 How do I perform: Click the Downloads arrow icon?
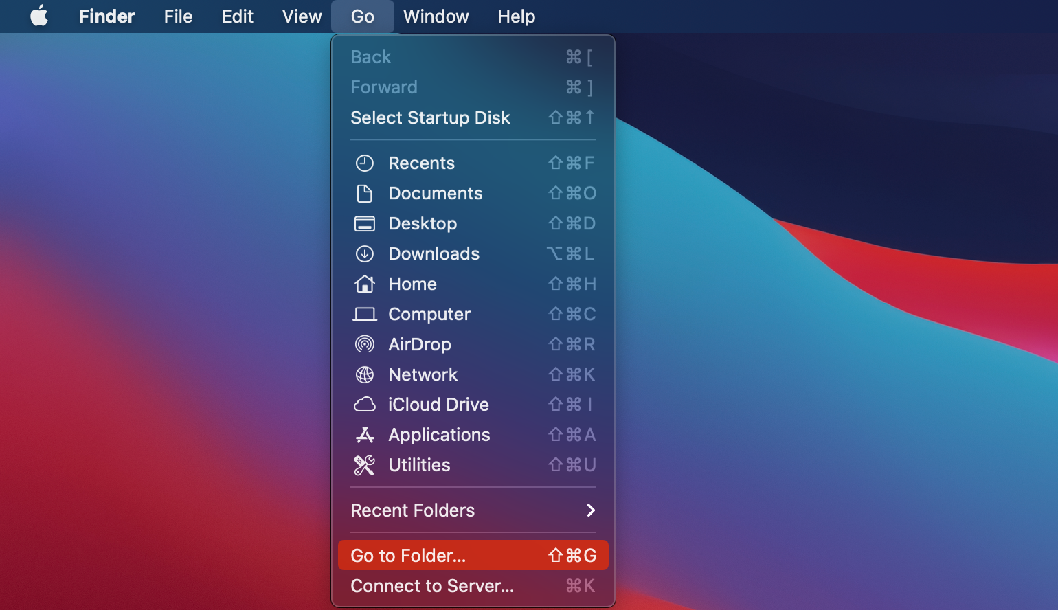(x=364, y=253)
